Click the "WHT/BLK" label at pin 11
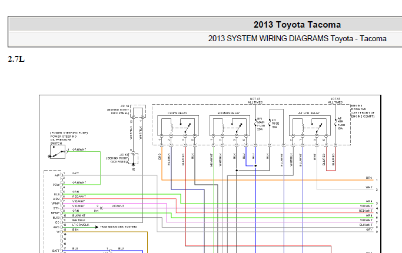Viewport: 402px width, 253px height. pos(78,220)
